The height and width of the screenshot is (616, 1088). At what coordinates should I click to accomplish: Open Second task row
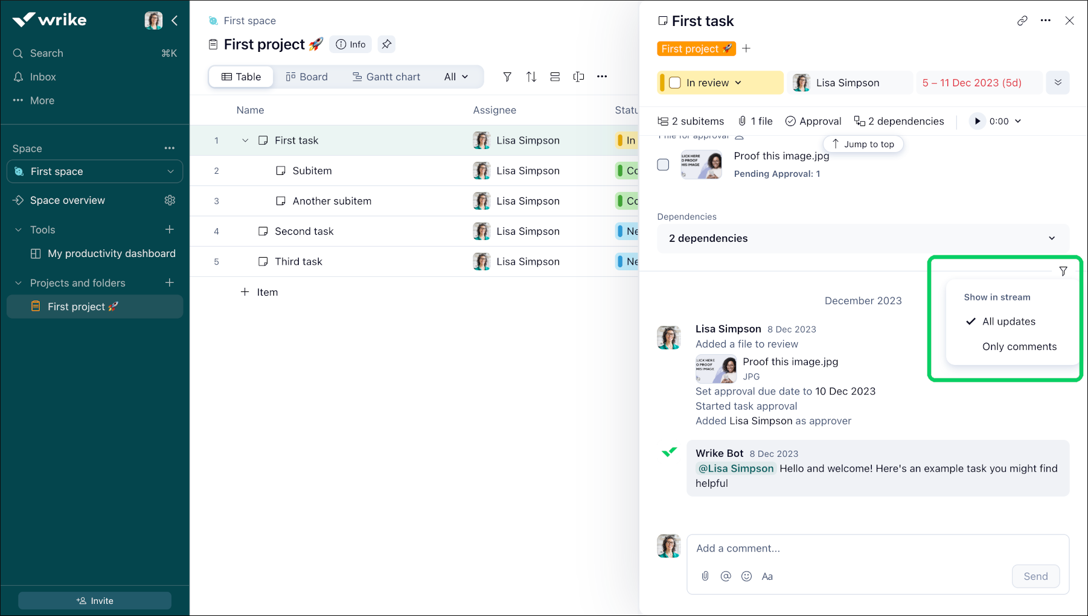tap(304, 231)
